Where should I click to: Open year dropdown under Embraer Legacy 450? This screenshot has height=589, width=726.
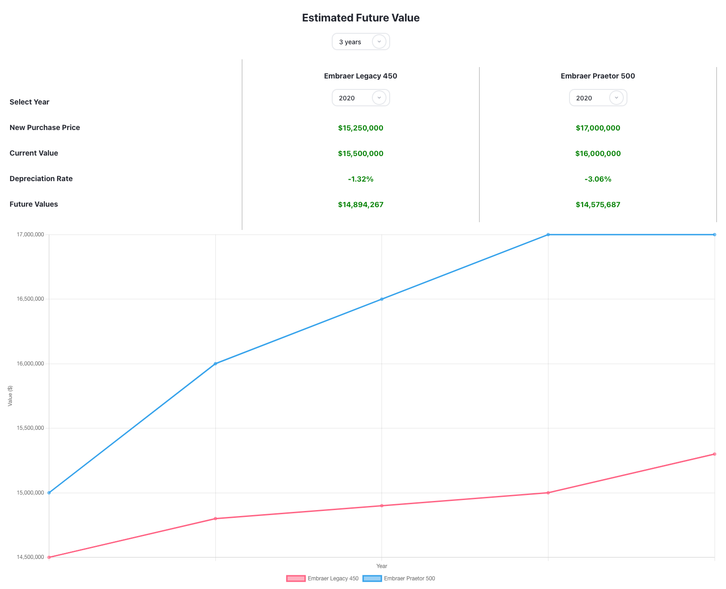click(x=360, y=98)
